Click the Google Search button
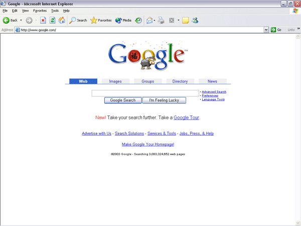Screen dimensions: 301x226 [x=123, y=100]
